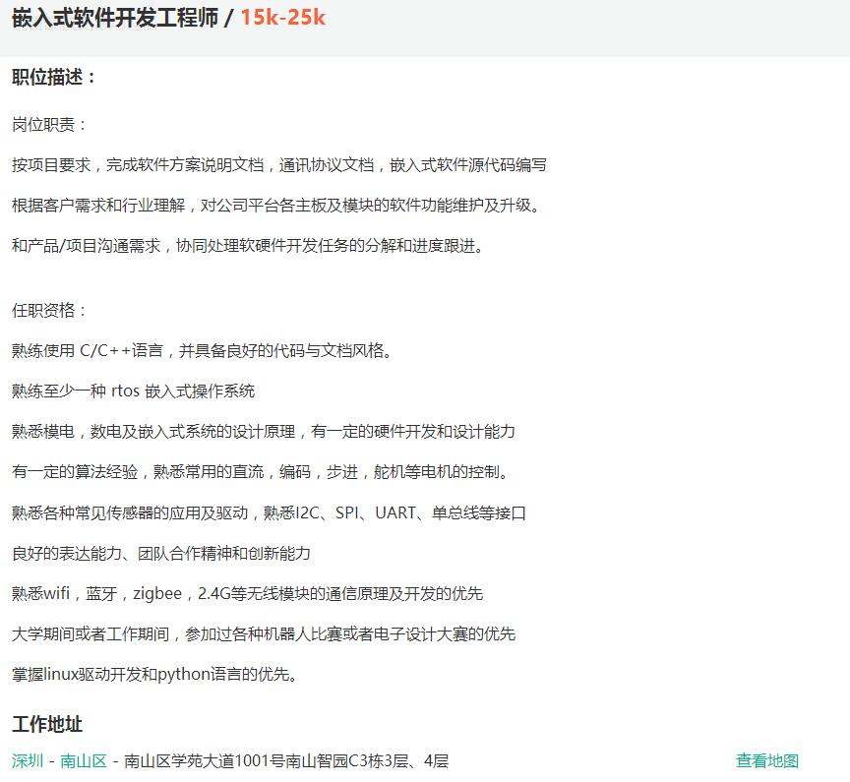Click the 任职资格 label
850x782 pixels.
point(49,311)
